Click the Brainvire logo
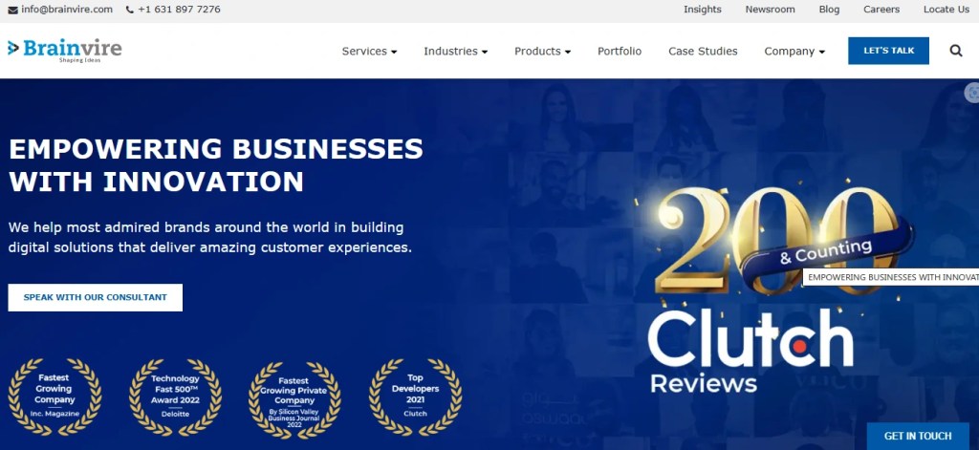The width and height of the screenshot is (979, 450). [x=65, y=51]
